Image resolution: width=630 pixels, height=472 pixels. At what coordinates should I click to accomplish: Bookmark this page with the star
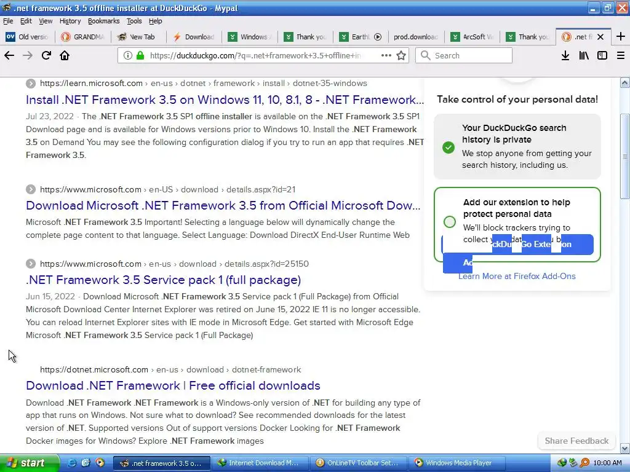tap(401, 55)
